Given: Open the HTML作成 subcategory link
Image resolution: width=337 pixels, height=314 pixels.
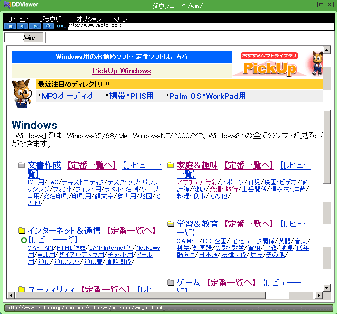Looking at the screenshot, I should click(71, 248).
